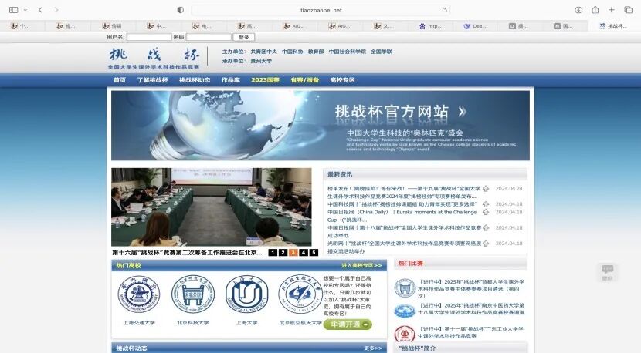Screen dimensions: 641x353
Task: Go forward with the Safari forward arrow
Action: coord(56,10)
